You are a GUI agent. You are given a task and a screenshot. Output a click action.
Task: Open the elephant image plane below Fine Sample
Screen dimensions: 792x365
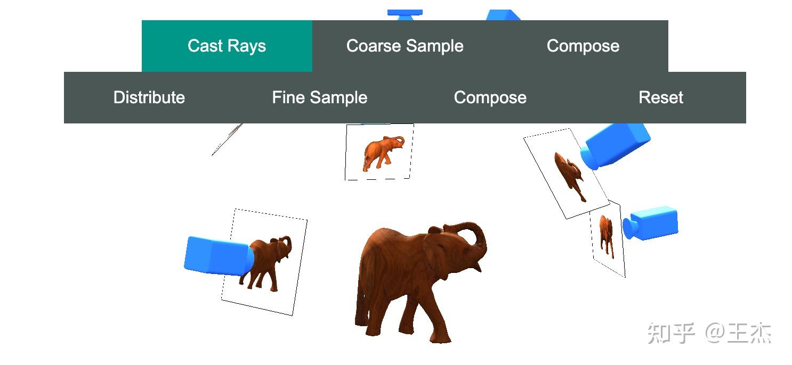[379, 152]
